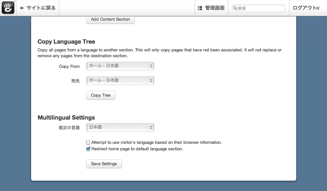Click the arrows on the 既定の言語 select
The image size is (327, 191).
(151, 127)
